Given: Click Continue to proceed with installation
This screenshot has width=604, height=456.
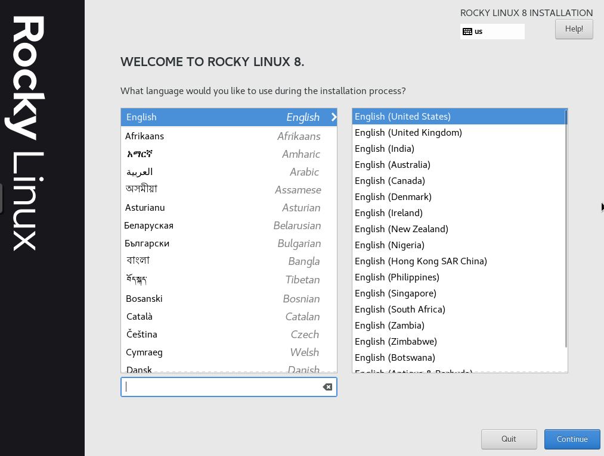Looking at the screenshot, I should pyautogui.click(x=572, y=439).
